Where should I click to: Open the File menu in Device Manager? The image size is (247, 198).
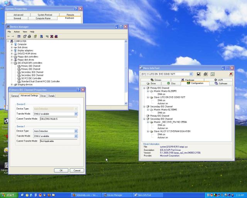[9, 32]
